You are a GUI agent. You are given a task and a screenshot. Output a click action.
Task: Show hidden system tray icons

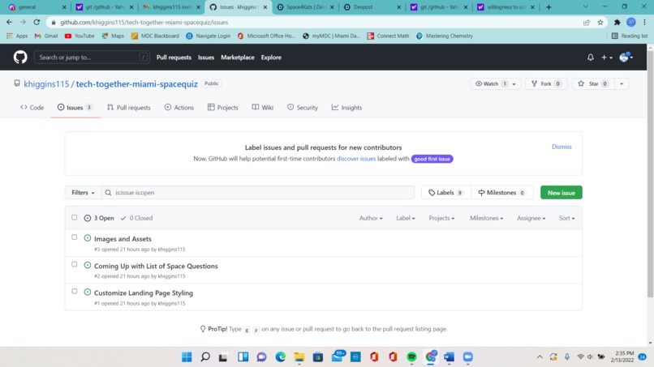coord(540,357)
